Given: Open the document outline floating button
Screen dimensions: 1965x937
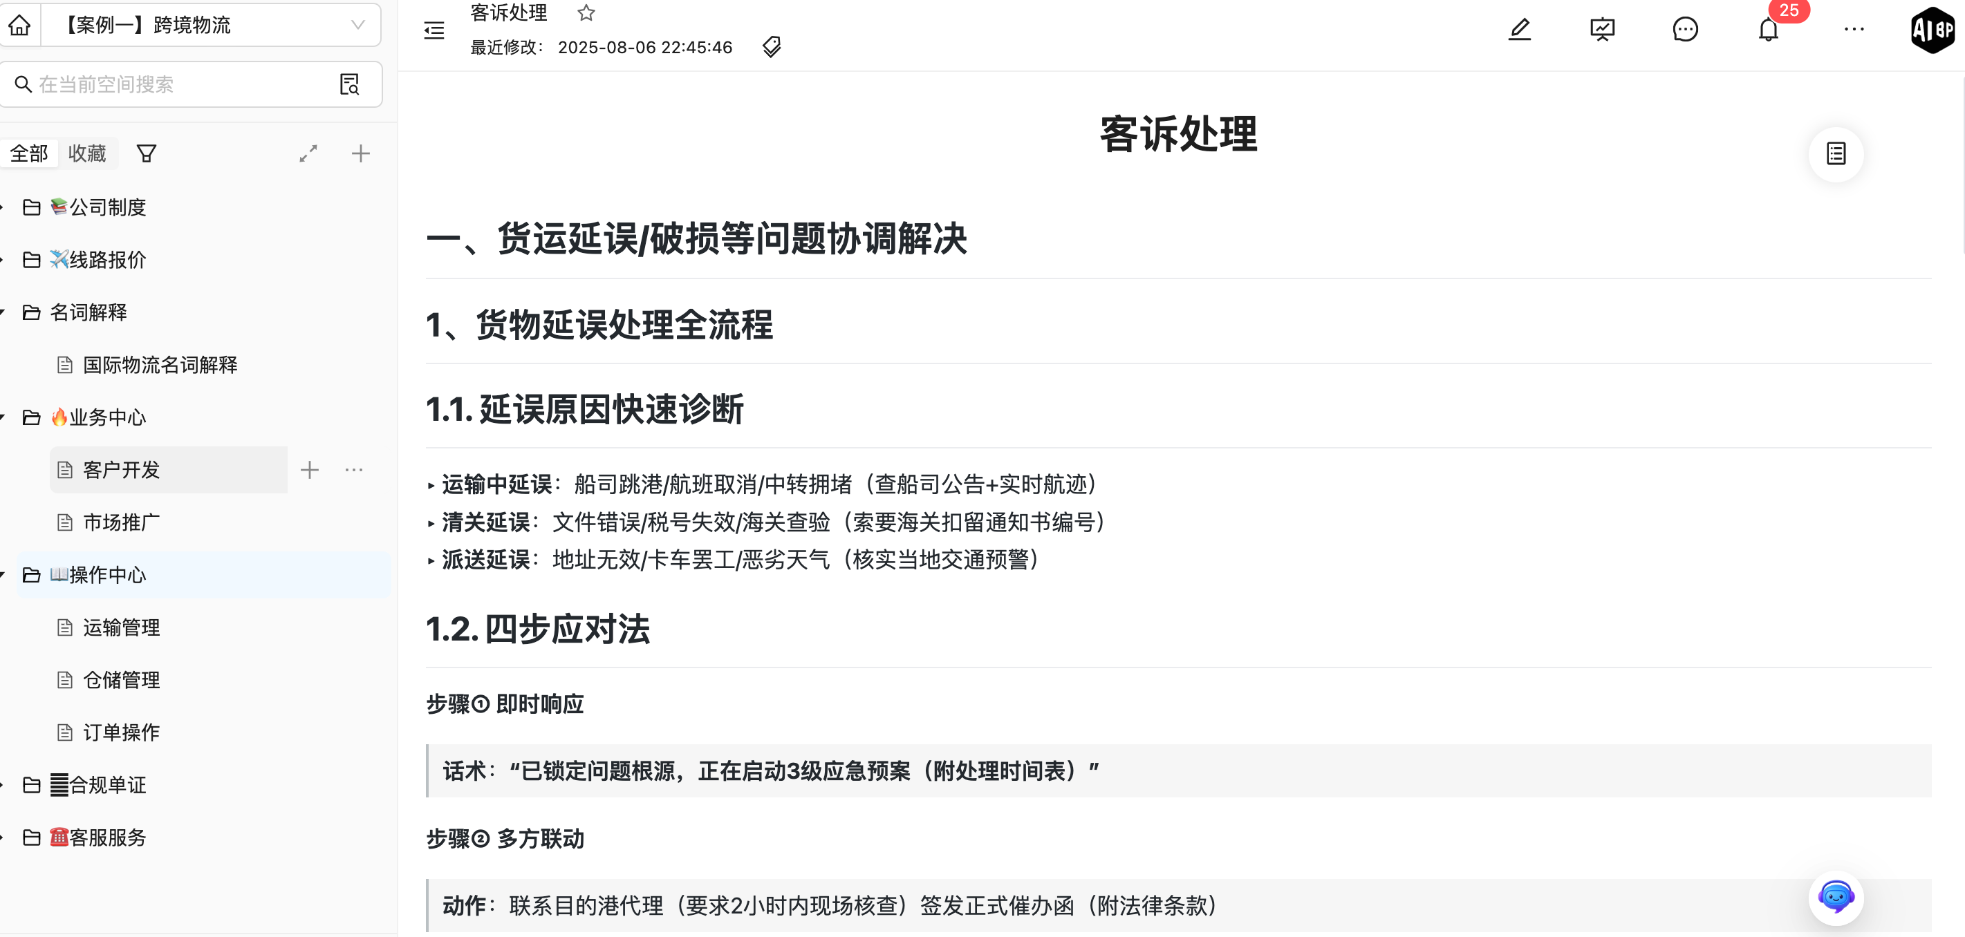Looking at the screenshot, I should [x=1835, y=154].
